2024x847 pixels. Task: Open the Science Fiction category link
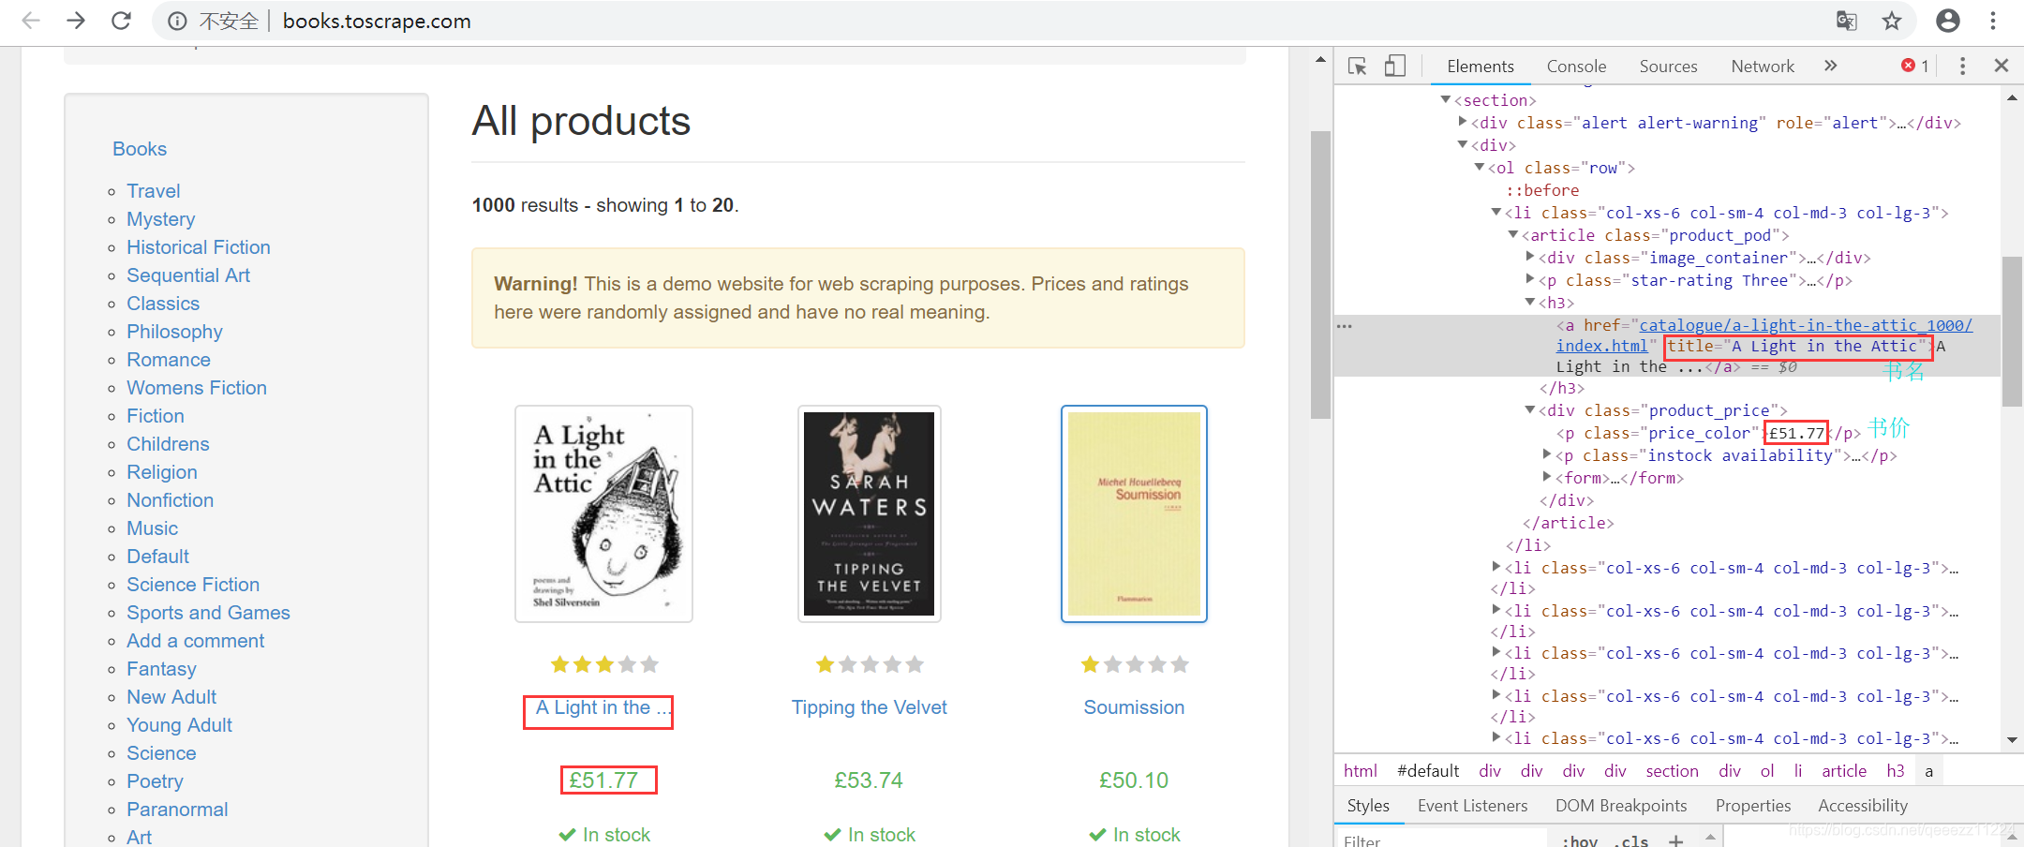pos(193,585)
